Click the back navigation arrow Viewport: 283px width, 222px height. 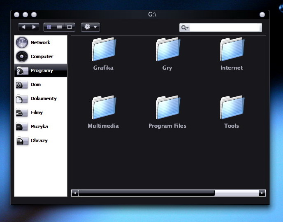(23, 27)
